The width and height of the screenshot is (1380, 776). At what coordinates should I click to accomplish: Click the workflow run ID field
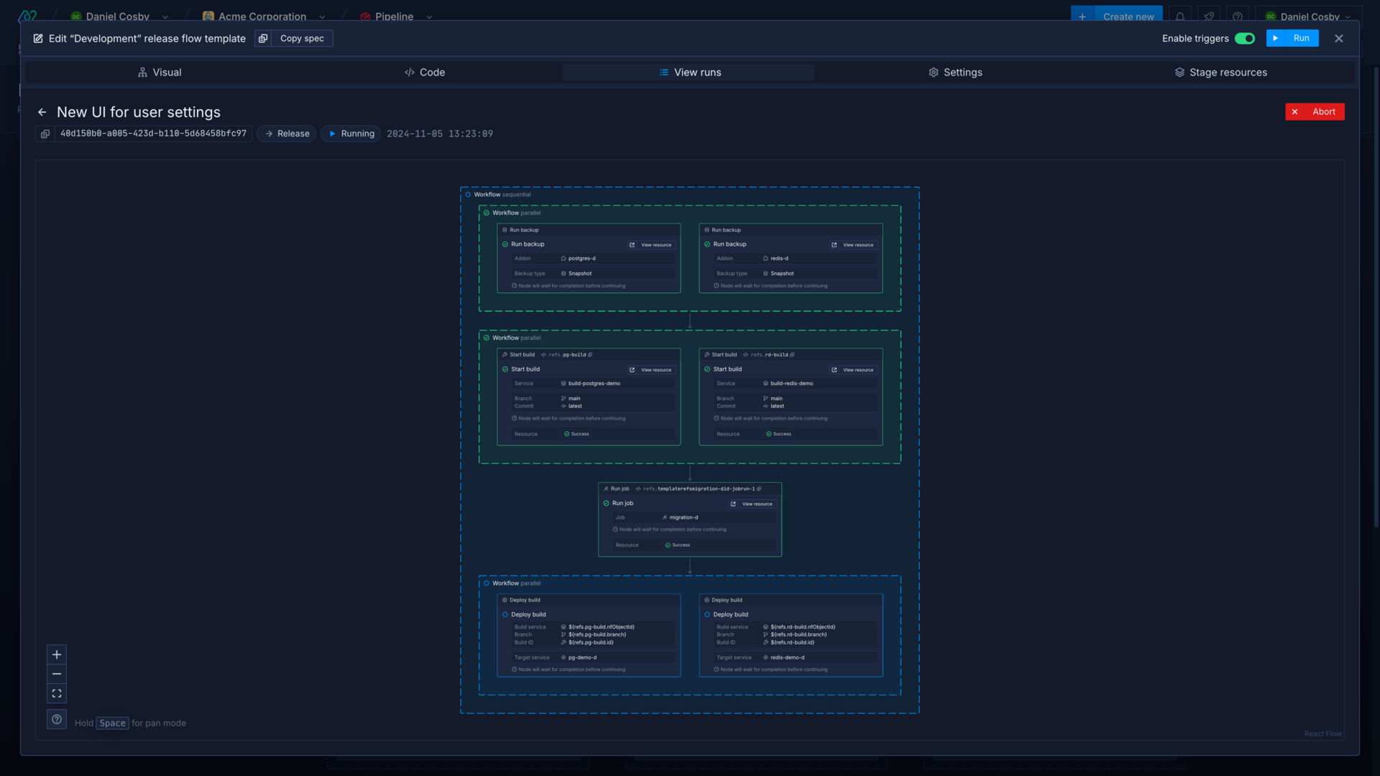[x=152, y=134]
